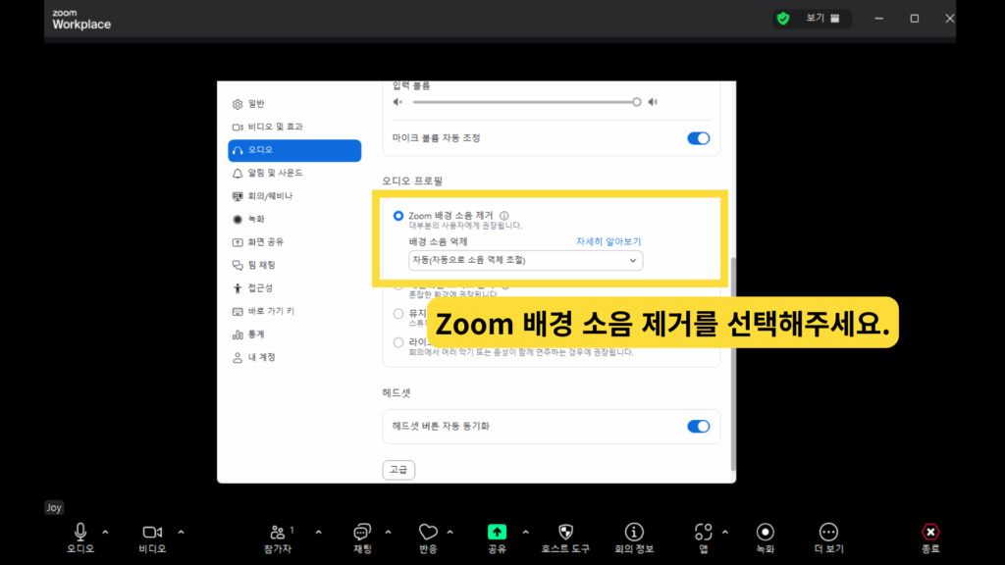Open the 채팅 chat icon

[x=362, y=532]
